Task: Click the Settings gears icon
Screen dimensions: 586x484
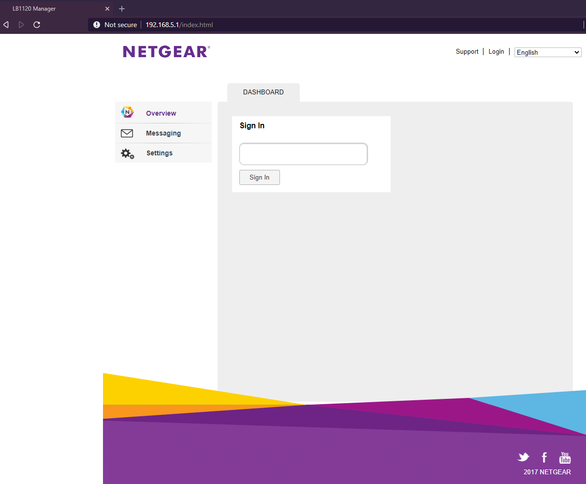Action: (127, 153)
